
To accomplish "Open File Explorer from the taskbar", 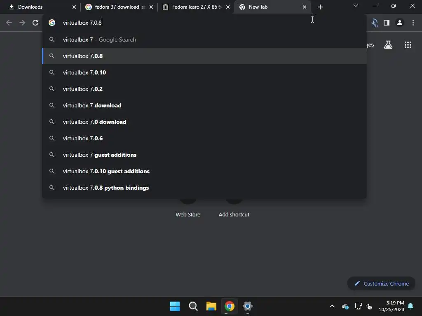I will pos(211,306).
